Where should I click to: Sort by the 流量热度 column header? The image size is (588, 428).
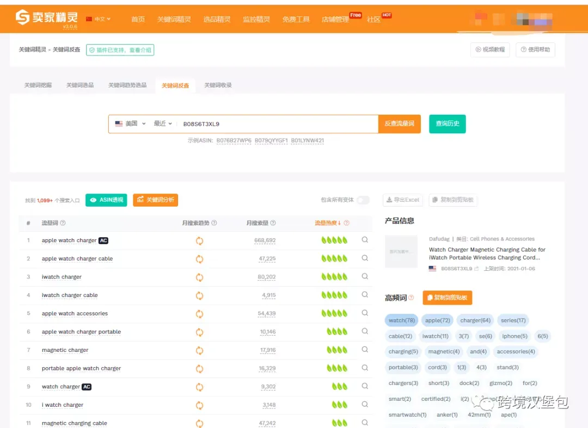[327, 223]
